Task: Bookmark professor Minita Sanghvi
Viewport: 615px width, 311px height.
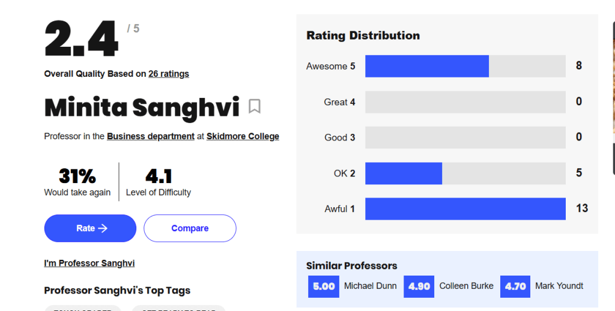Action: [x=255, y=107]
